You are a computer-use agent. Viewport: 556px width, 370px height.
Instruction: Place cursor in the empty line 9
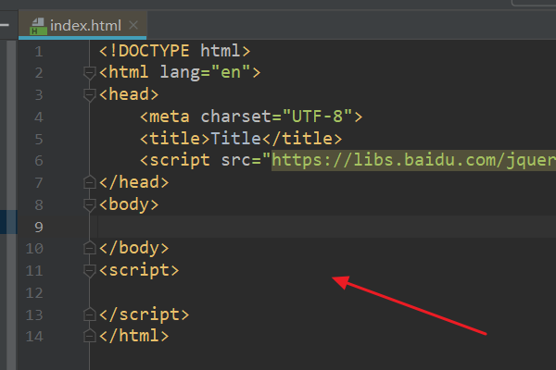pos(326,227)
